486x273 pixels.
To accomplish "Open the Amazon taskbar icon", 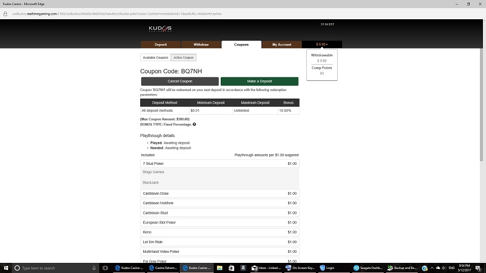I will coord(243,268).
